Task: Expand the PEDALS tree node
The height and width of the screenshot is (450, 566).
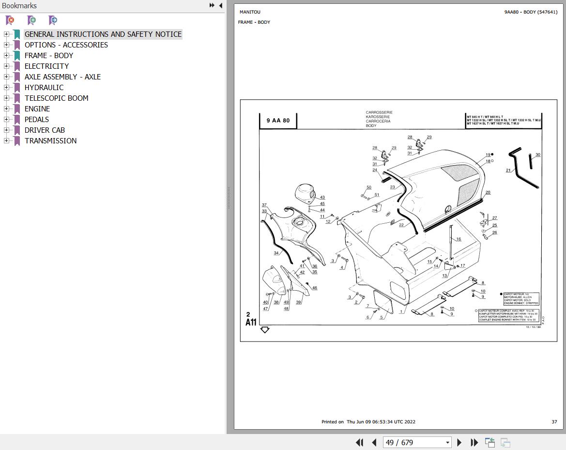Action: [x=6, y=119]
